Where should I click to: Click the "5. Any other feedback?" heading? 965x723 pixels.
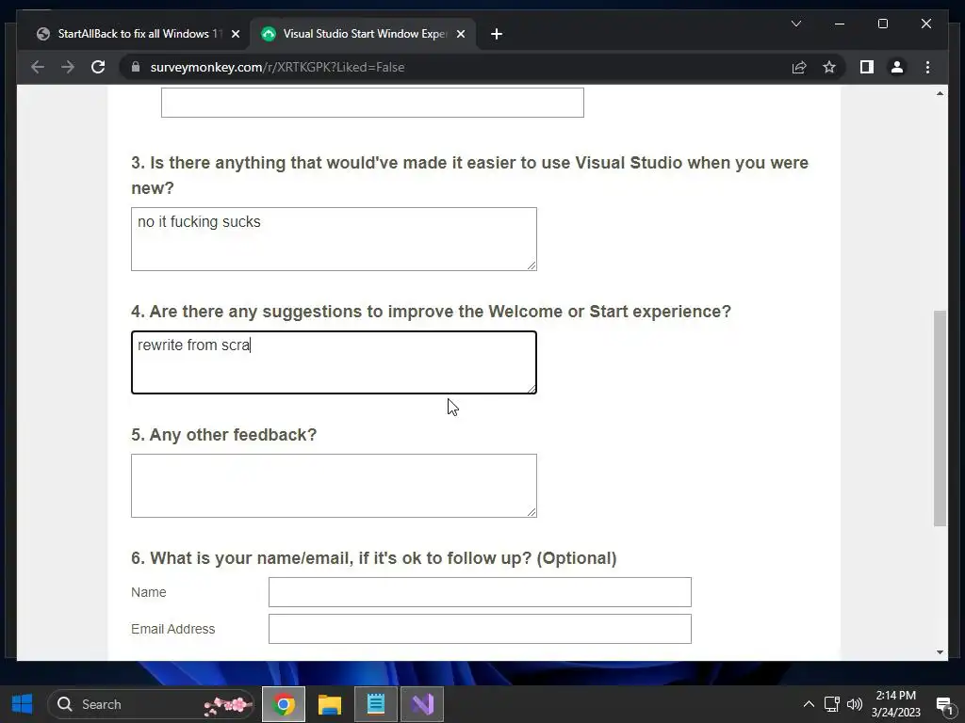(x=224, y=435)
